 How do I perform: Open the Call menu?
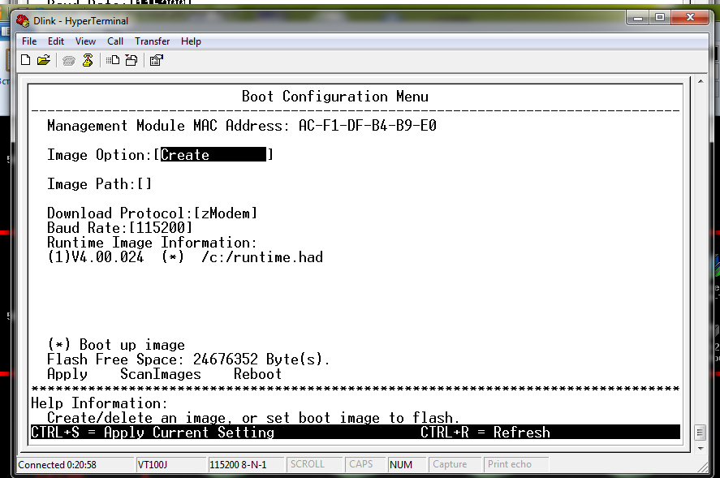[115, 41]
